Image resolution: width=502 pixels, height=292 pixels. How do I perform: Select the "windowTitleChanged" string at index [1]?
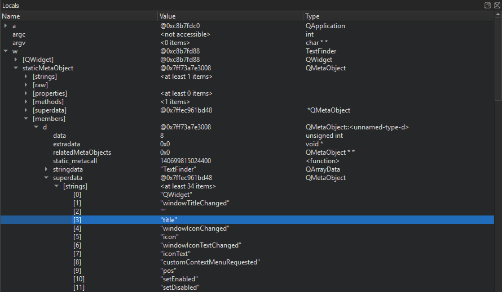point(195,203)
